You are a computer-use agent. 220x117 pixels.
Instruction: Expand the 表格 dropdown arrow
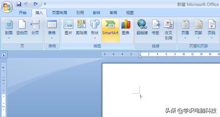coord(52,38)
